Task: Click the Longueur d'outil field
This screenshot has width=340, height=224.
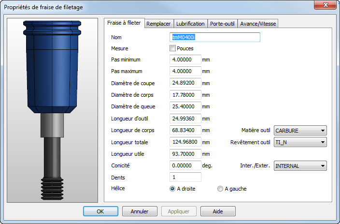Action: click(x=185, y=119)
